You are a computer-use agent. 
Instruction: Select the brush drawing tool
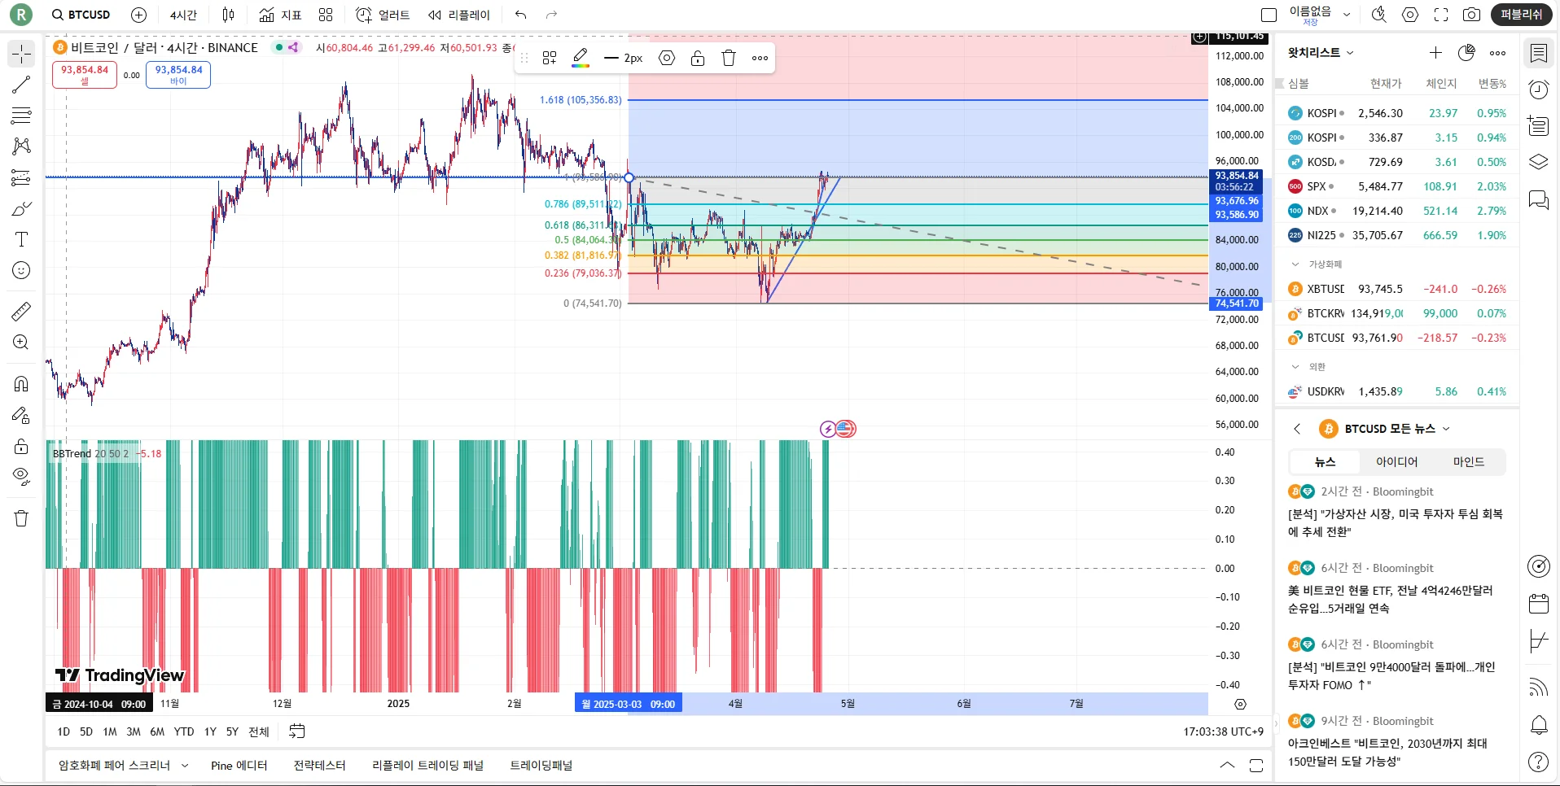21,208
